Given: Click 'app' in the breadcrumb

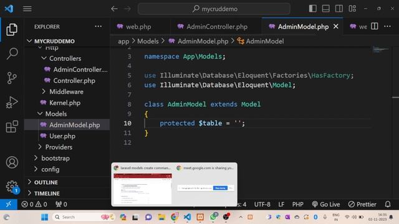Looking at the screenshot, I should point(123,41).
